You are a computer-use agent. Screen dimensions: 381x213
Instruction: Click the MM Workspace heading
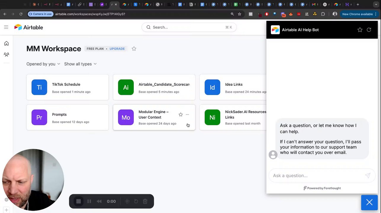tap(54, 49)
